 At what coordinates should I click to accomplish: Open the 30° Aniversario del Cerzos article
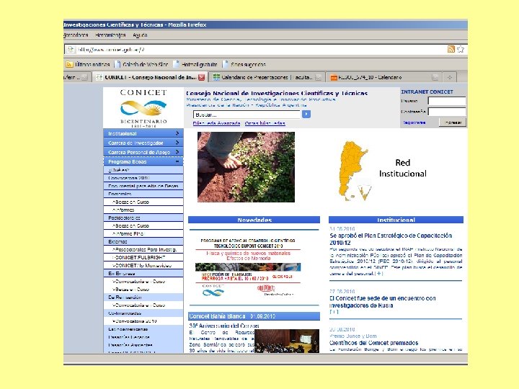click(223, 326)
